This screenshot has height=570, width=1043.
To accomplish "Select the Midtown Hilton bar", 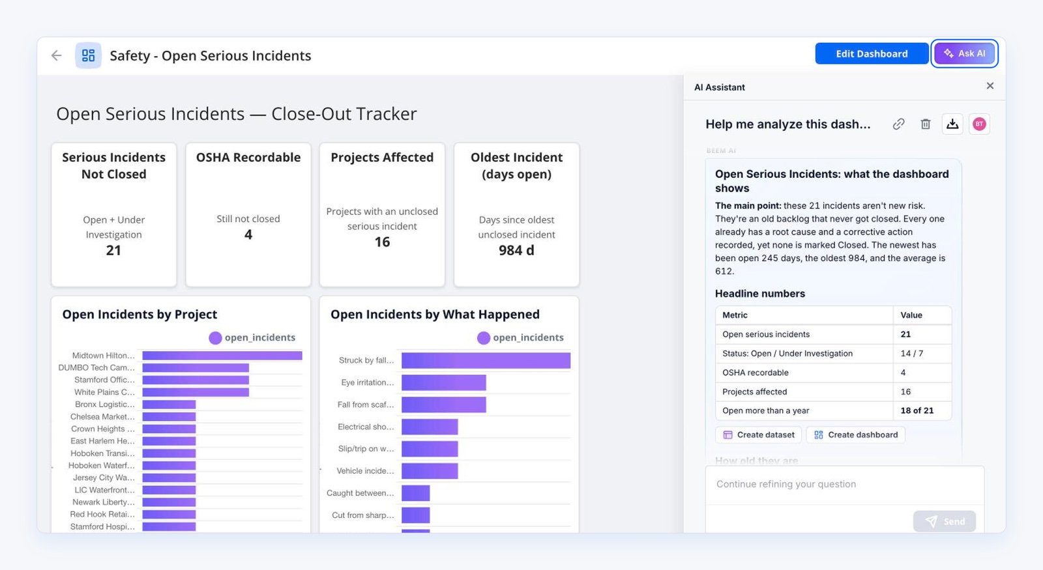I will 222,356.
